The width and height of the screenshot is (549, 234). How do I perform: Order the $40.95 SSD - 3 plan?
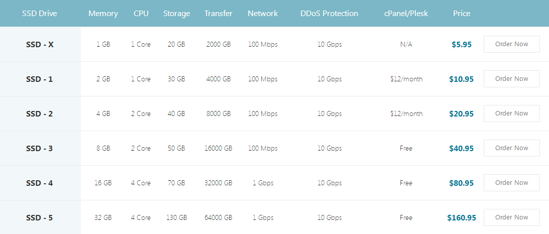(511, 148)
